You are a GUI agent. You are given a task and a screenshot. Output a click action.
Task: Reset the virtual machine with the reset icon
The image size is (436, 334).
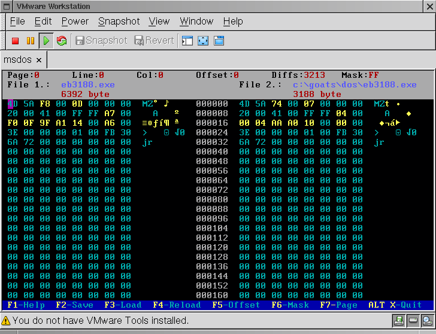[x=62, y=41]
